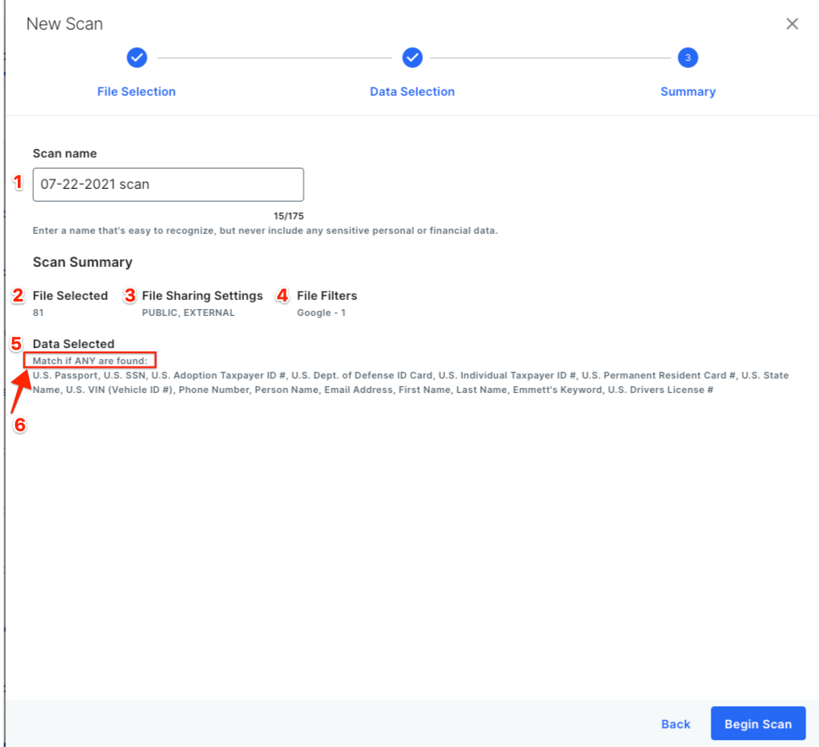Click the step 3 Summary badge icon
This screenshot has width=819, height=747.
[688, 58]
